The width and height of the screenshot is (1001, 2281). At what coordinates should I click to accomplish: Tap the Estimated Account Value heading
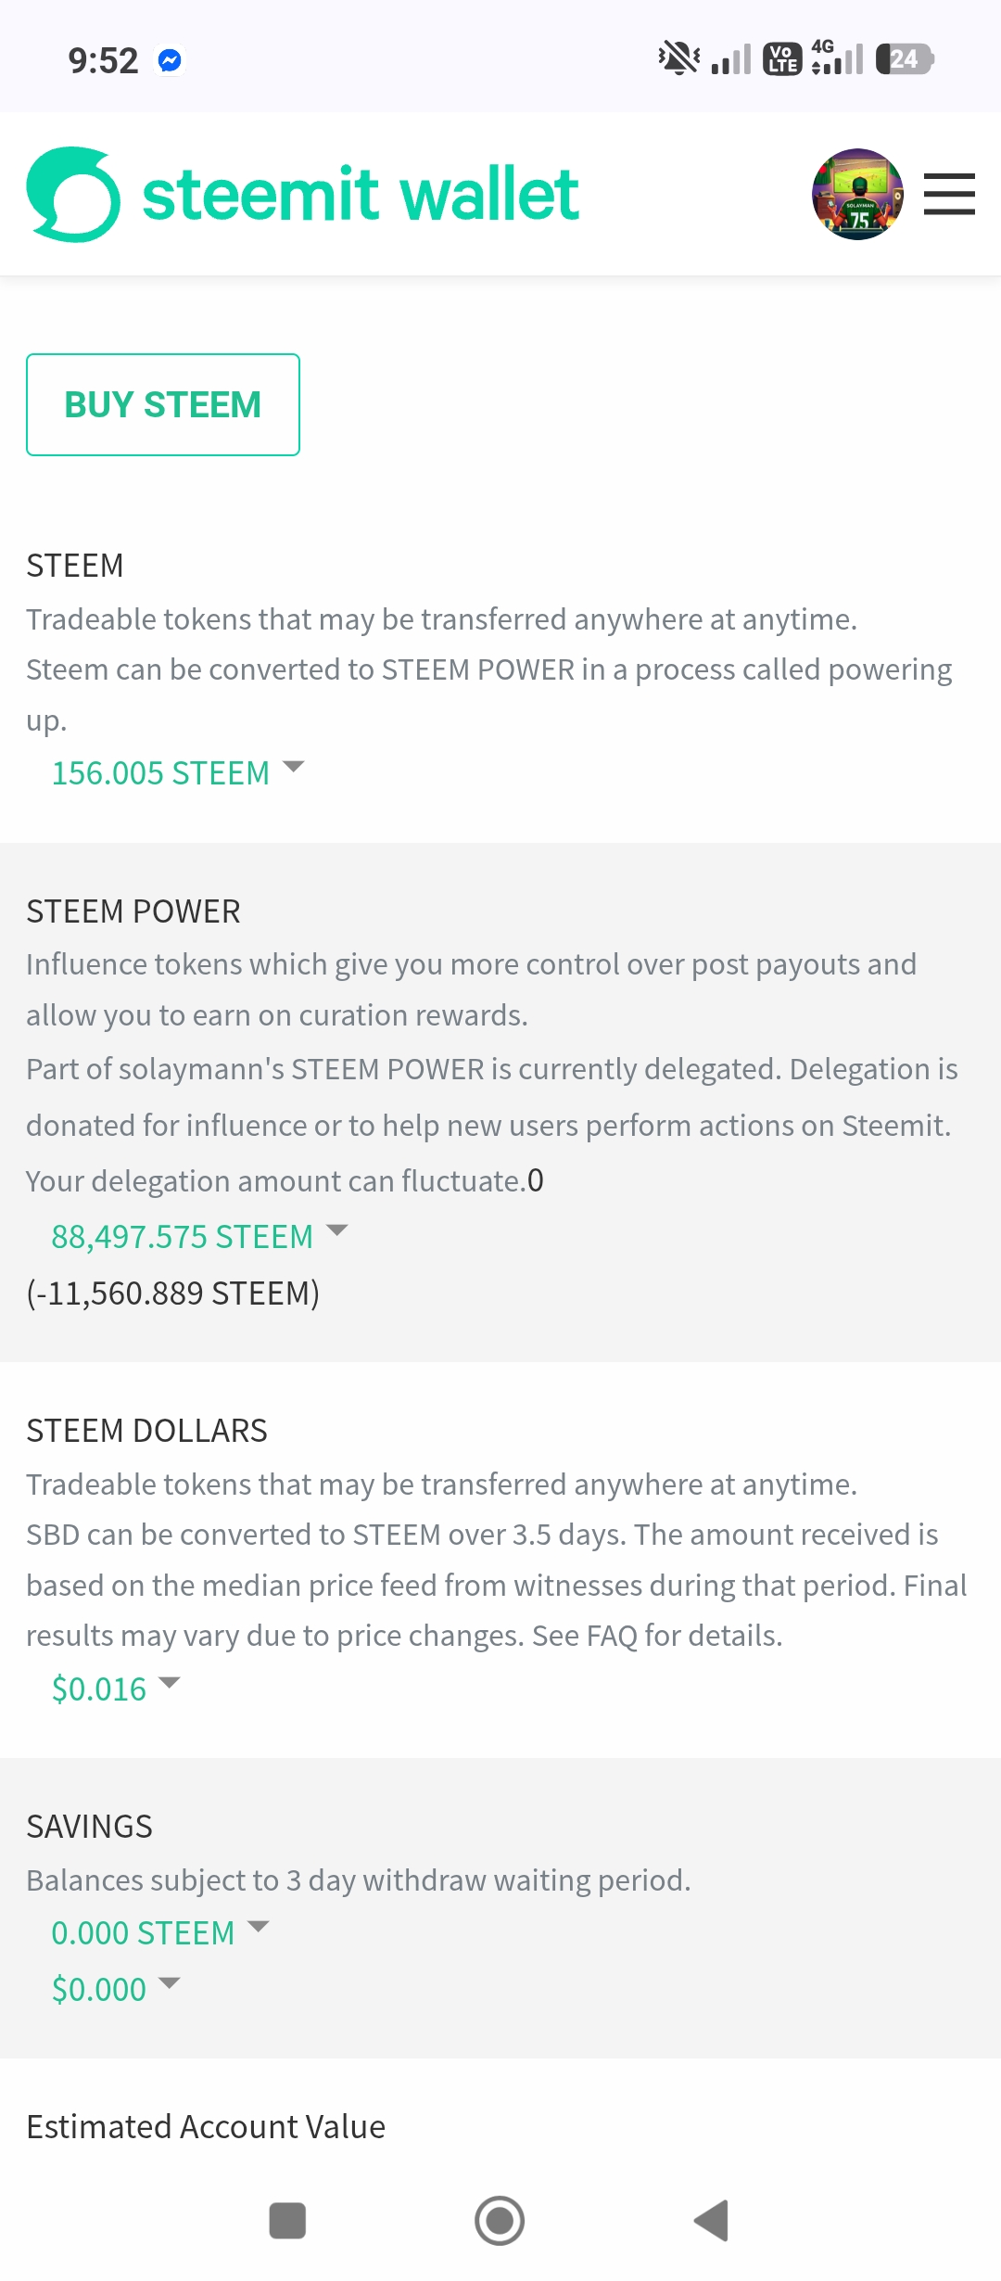pos(206,2126)
